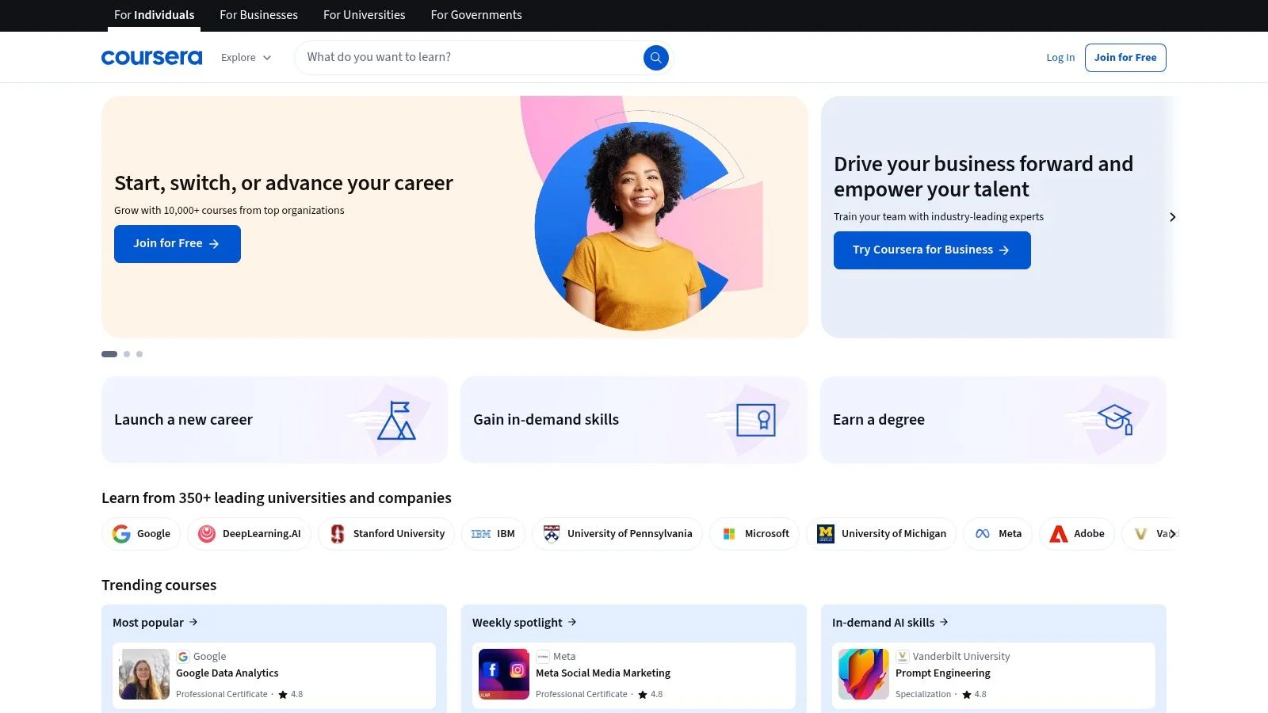Open the For Universities tab
1268x713 pixels.
click(x=364, y=15)
